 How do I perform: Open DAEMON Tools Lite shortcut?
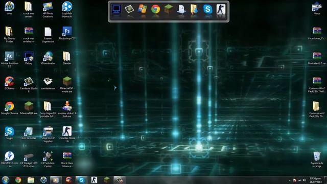9,159
